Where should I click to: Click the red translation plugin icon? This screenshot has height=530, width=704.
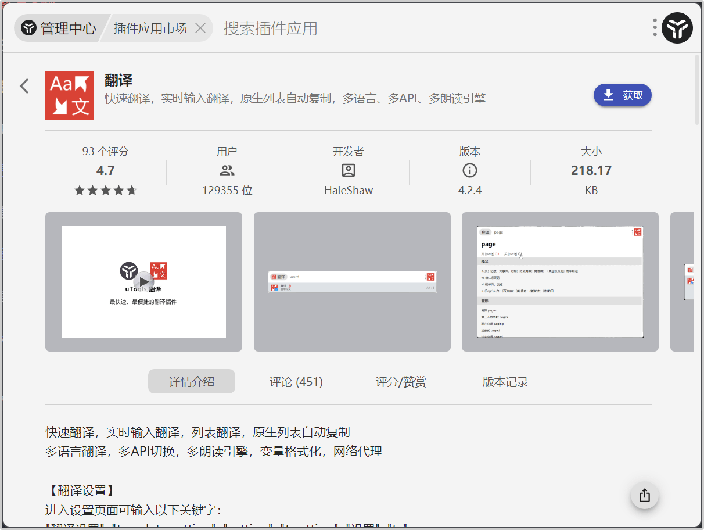click(x=70, y=95)
